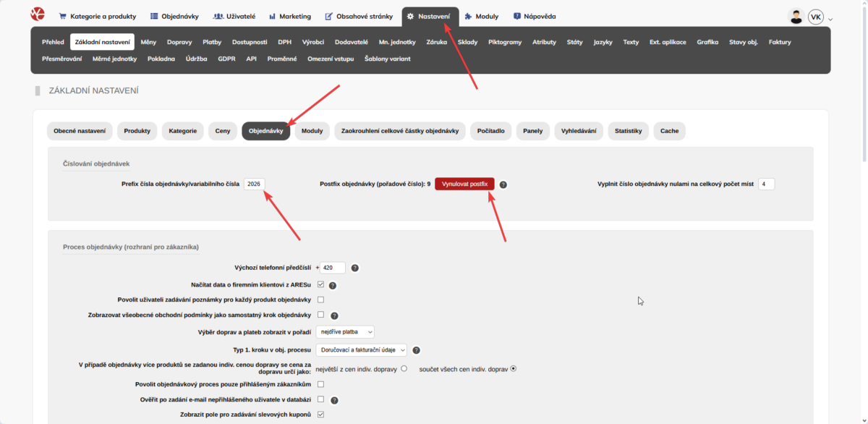The image size is (868, 424).
Task: Select the users icon beside Uživatelé
Action: (x=217, y=15)
